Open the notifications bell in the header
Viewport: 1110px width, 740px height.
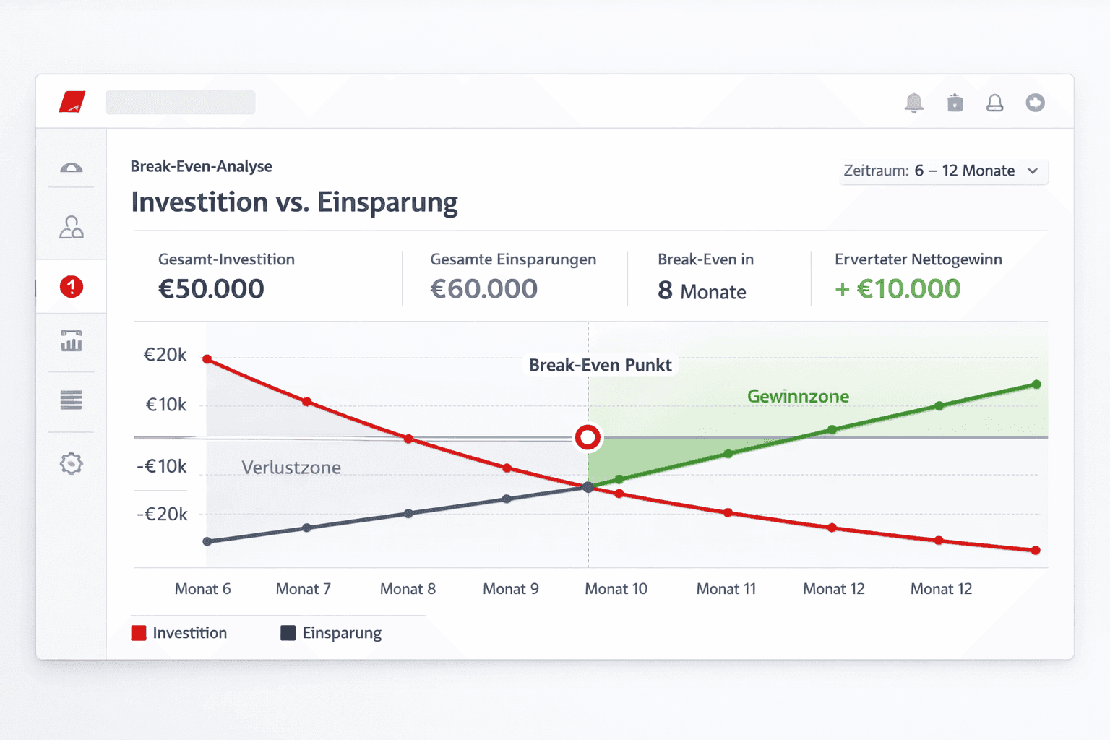pyautogui.click(x=914, y=103)
